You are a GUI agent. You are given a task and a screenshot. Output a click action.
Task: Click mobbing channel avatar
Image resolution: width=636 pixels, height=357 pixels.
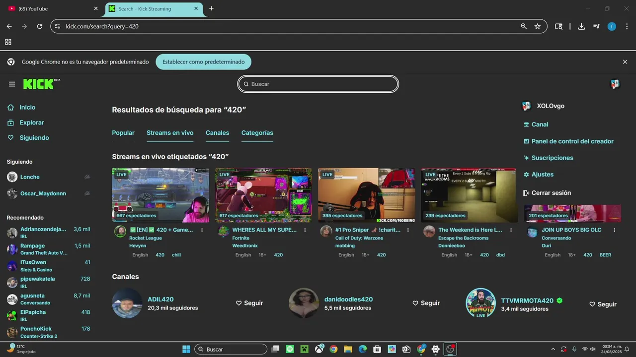[326, 232]
